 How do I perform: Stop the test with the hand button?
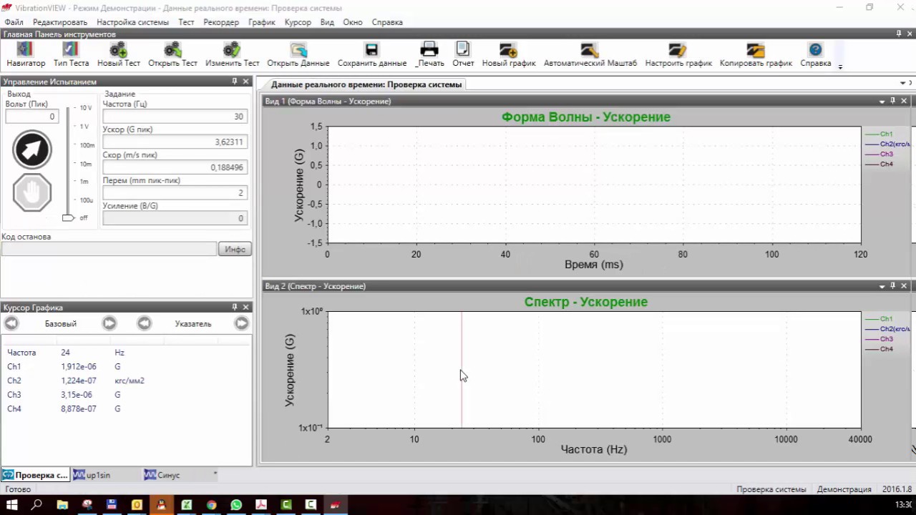[32, 192]
